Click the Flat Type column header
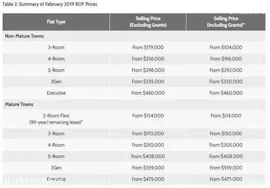The width and height of the screenshot is (270, 188). [56, 22]
